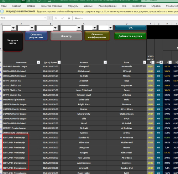Viewport: 178px width, 174px height.
Task: Select the ЗАЩИЩЕННЫЙ ПРОСМОТР label
Action: (21, 11)
